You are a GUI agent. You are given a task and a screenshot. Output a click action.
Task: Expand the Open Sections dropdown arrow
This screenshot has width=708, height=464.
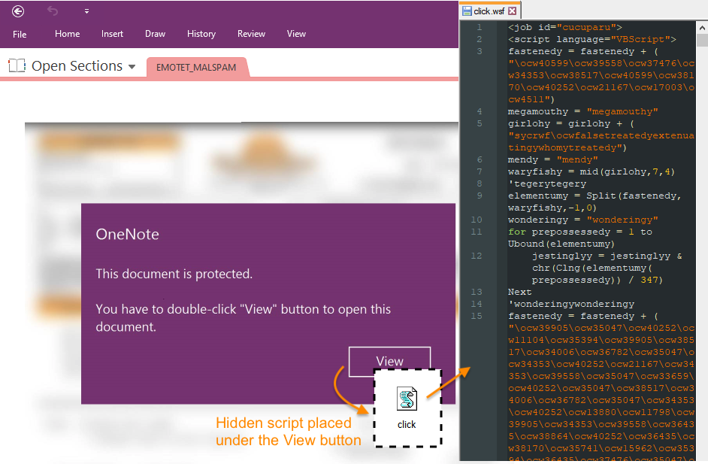point(132,67)
